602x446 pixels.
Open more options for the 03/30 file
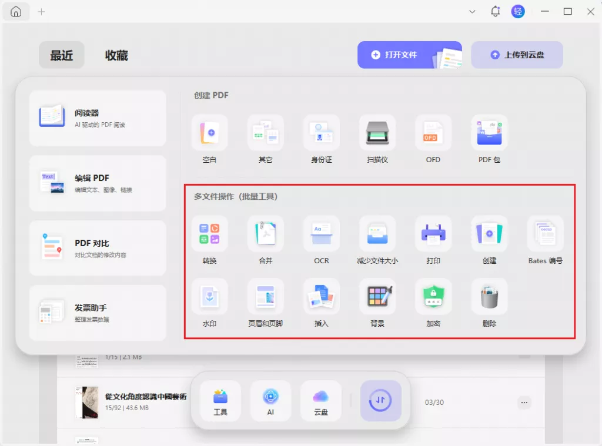tap(524, 403)
